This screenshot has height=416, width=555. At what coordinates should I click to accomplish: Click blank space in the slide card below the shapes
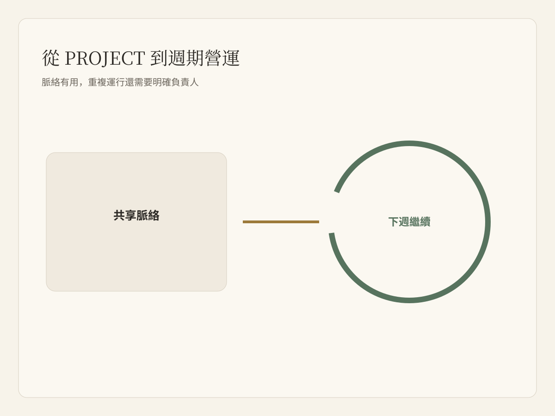coord(277,351)
